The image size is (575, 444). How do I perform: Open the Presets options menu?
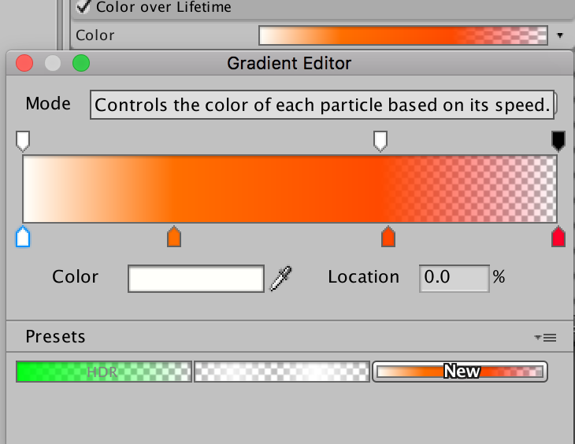coord(545,338)
